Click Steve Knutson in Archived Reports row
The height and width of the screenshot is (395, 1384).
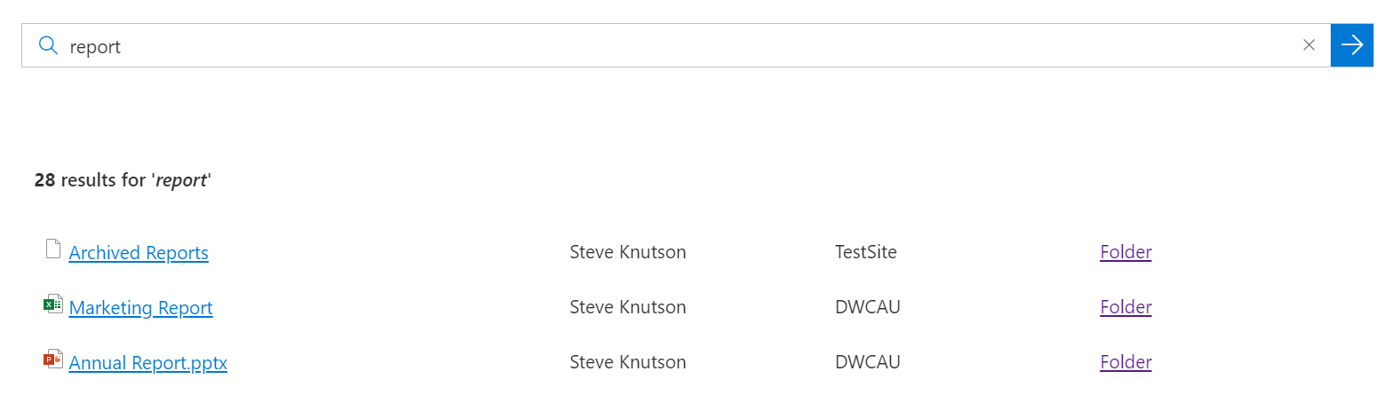coord(627,252)
